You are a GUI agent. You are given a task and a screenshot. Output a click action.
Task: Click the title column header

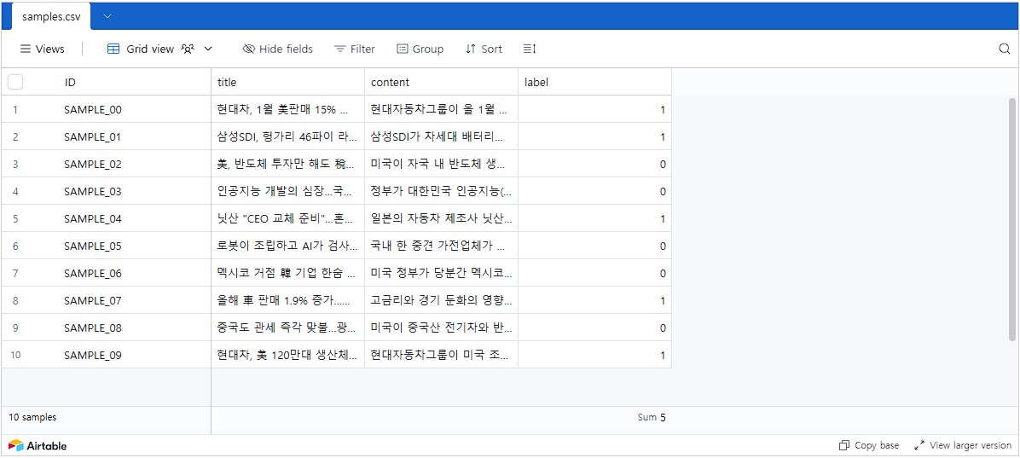click(287, 82)
